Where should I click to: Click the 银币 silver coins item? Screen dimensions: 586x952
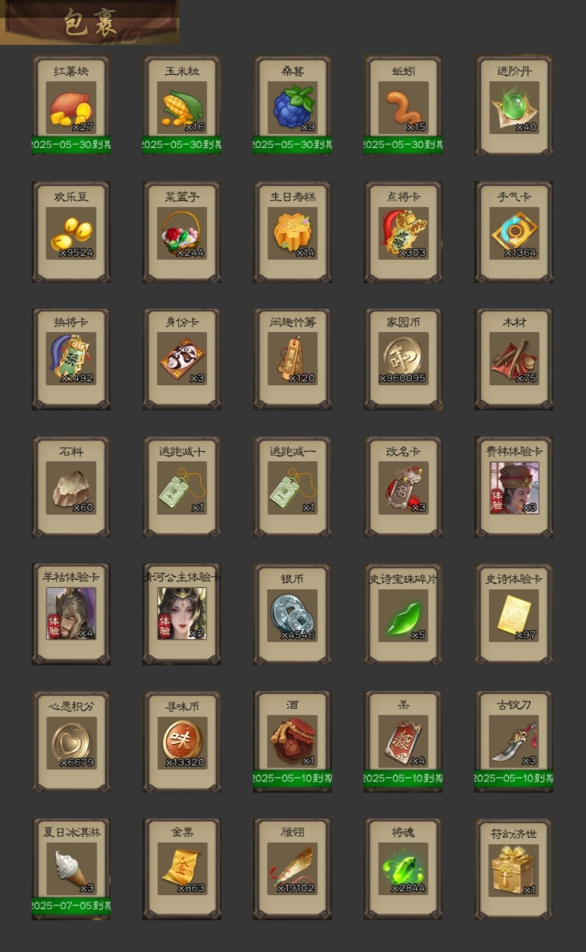tap(292, 614)
